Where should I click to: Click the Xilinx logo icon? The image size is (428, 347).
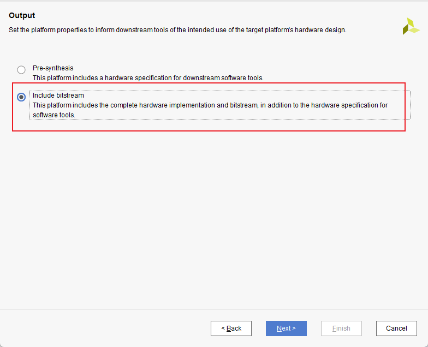(411, 26)
